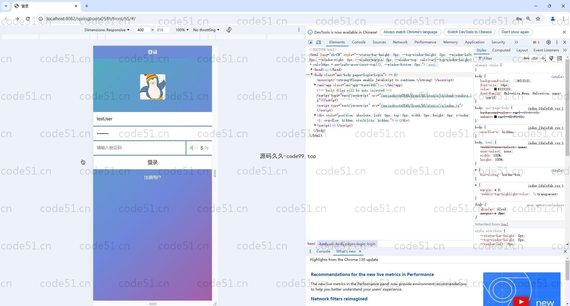This screenshot has width=570, height=306.
Task: Open the Event Listeners tab
Action: tap(546, 50)
